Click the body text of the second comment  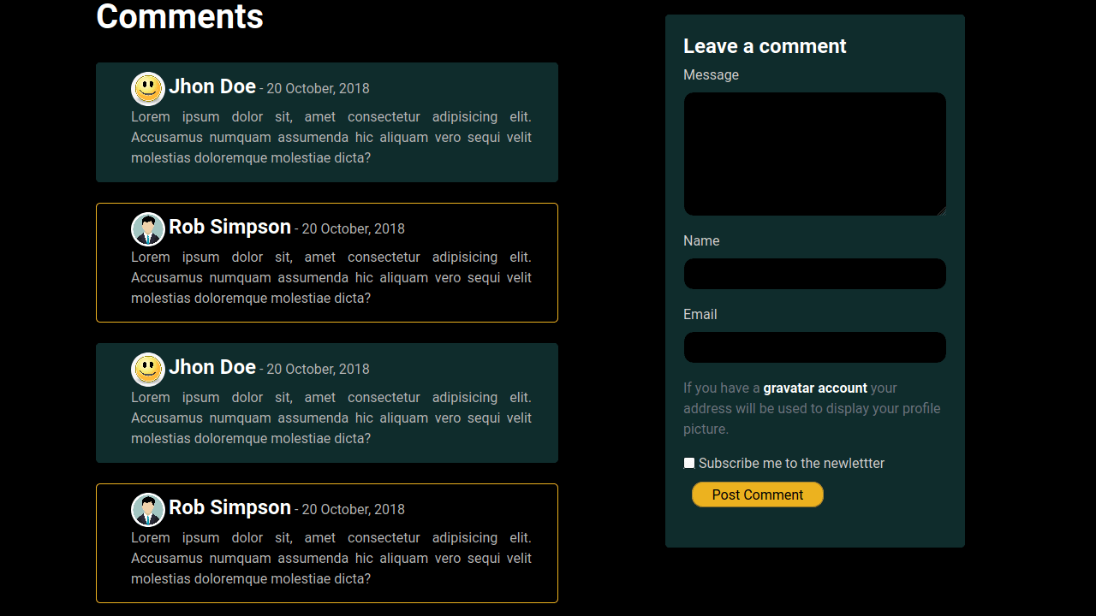coord(331,278)
